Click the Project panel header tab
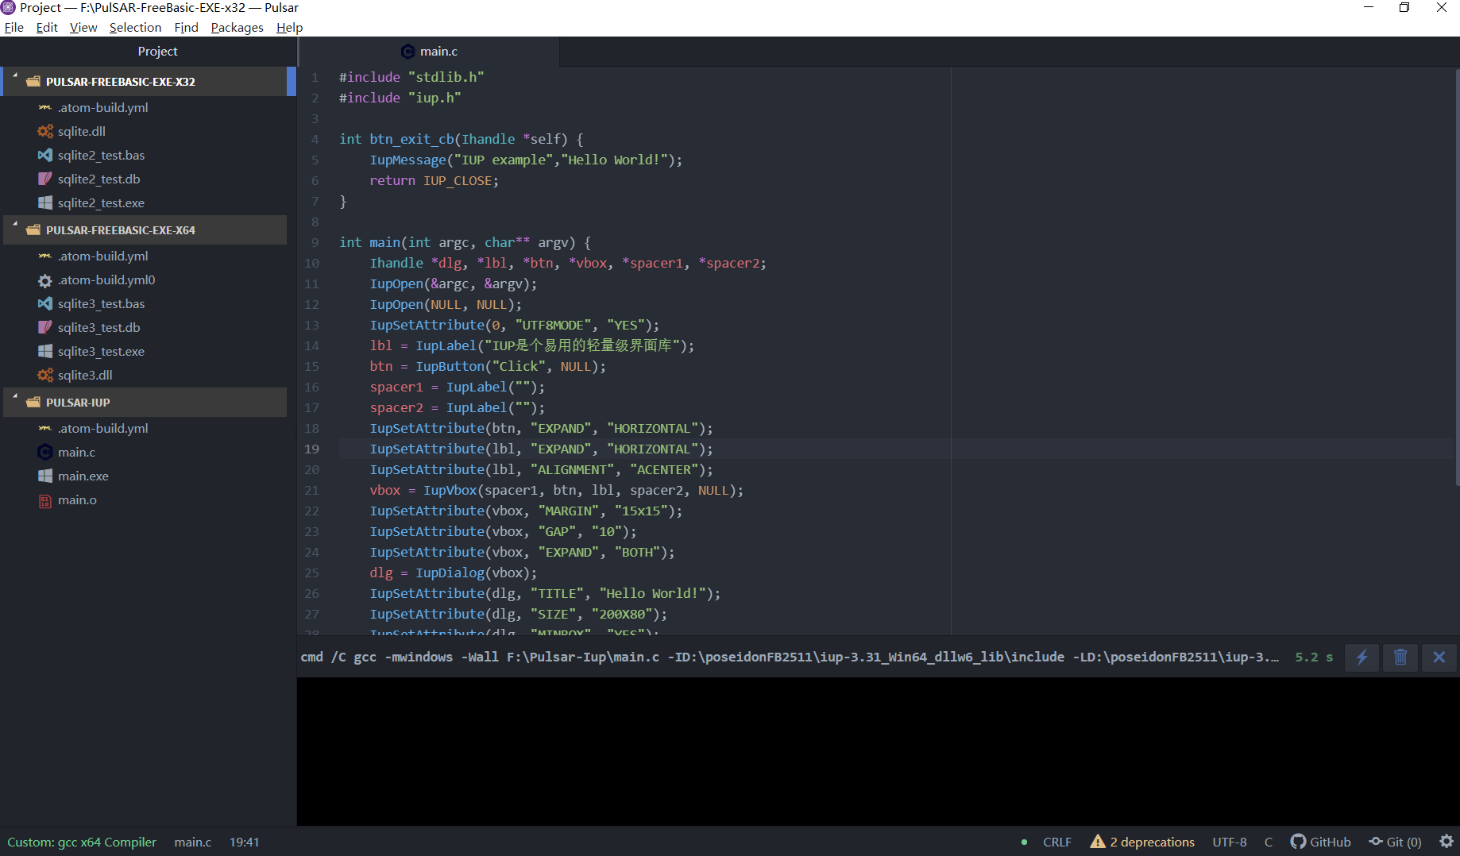This screenshot has width=1460, height=856. pyautogui.click(x=157, y=51)
